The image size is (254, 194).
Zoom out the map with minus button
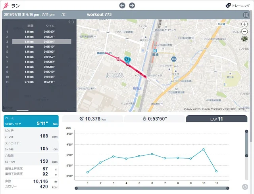pyautogui.click(x=244, y=31)
